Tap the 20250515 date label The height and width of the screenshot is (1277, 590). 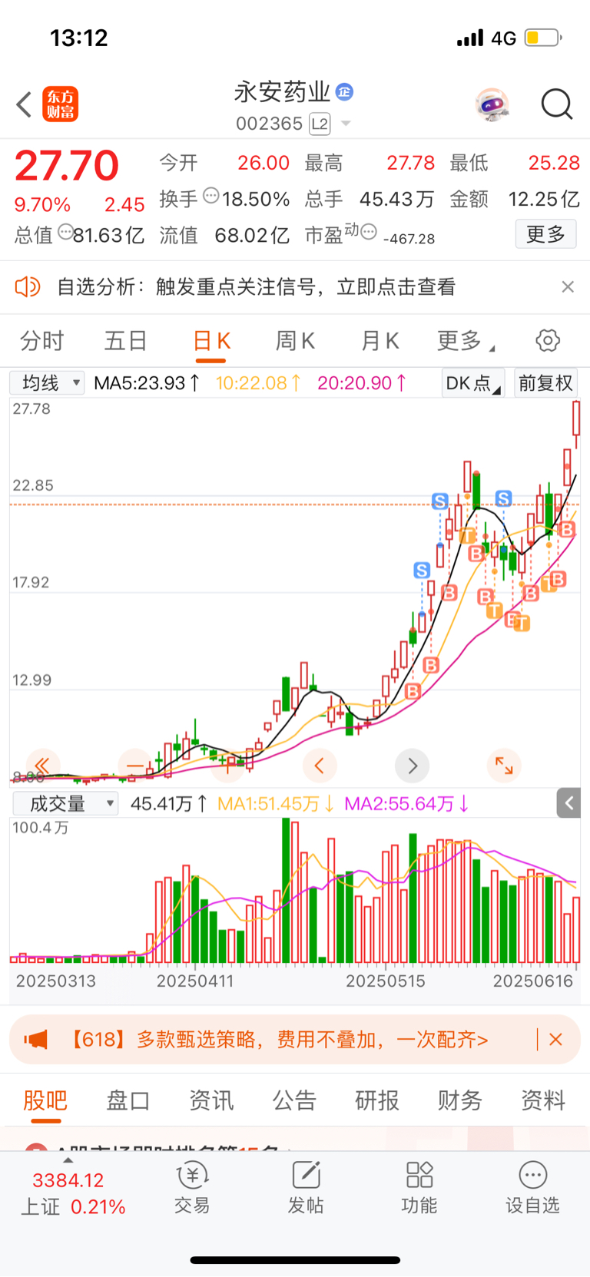click(x=385, y=981)
